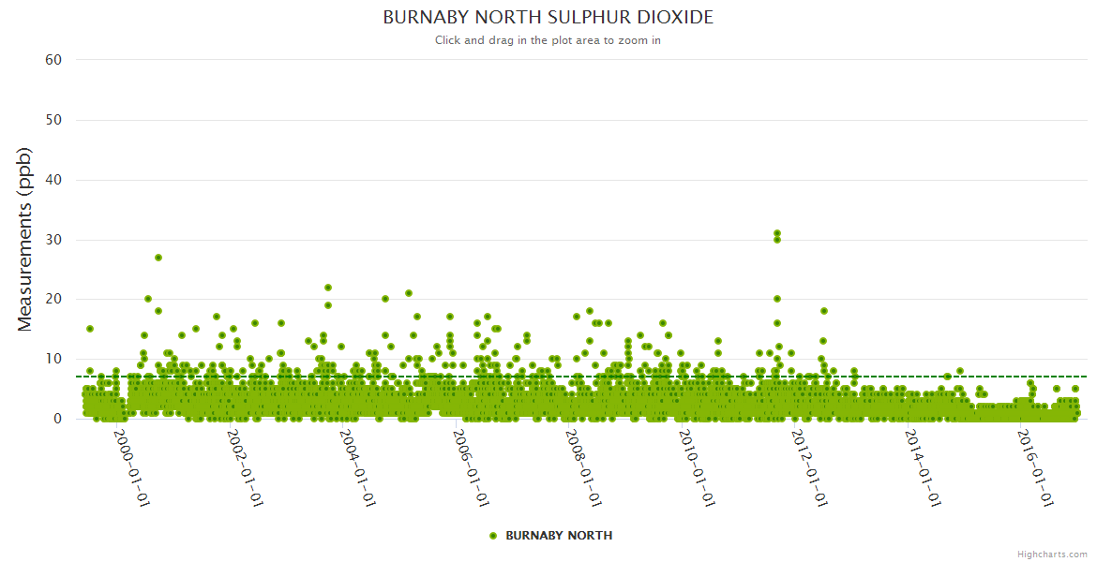
Task: Click the chart title BURNABY NORTH SULPHUR DIOXIDE
Action: coord(548,18)
